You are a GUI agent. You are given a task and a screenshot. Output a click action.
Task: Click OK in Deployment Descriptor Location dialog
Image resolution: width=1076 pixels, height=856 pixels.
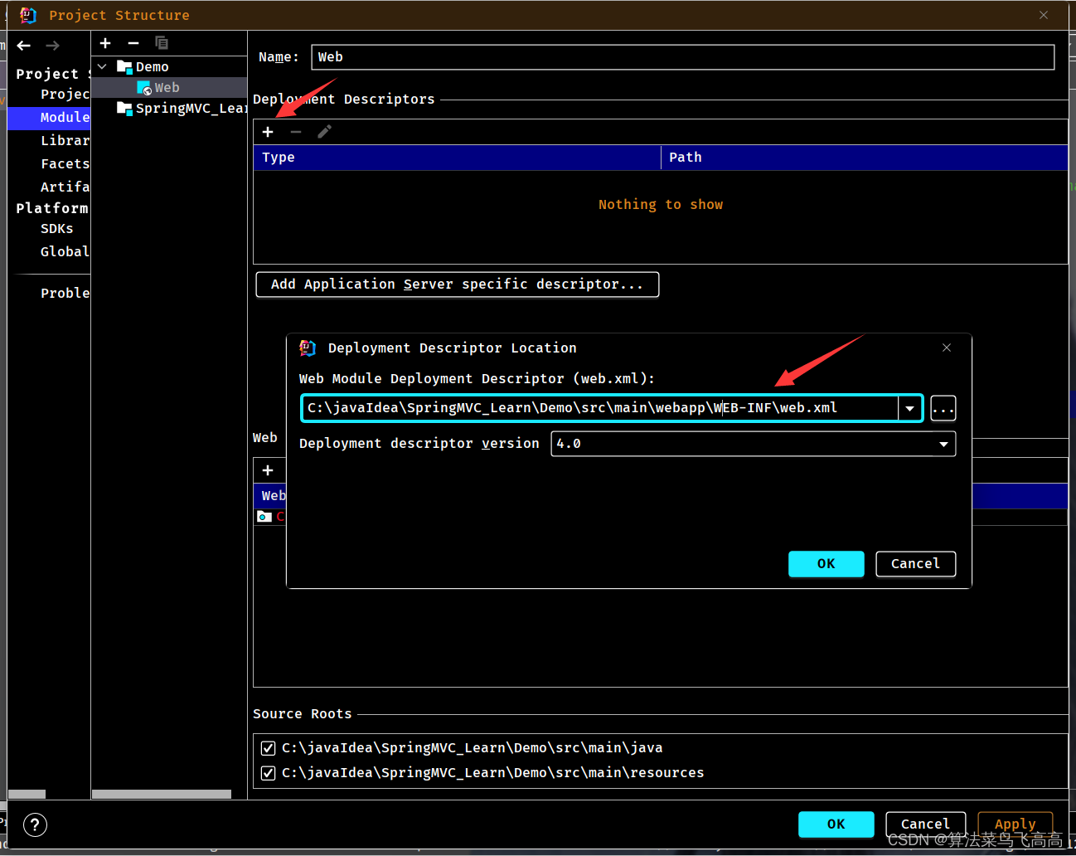[826, 564]
